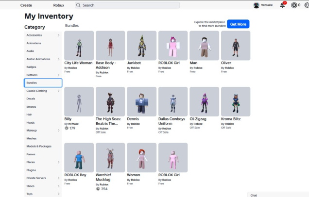Screen dimensions: 309x197
Task: Open the Woman bundle thumbnail
Action: point(142,157)
